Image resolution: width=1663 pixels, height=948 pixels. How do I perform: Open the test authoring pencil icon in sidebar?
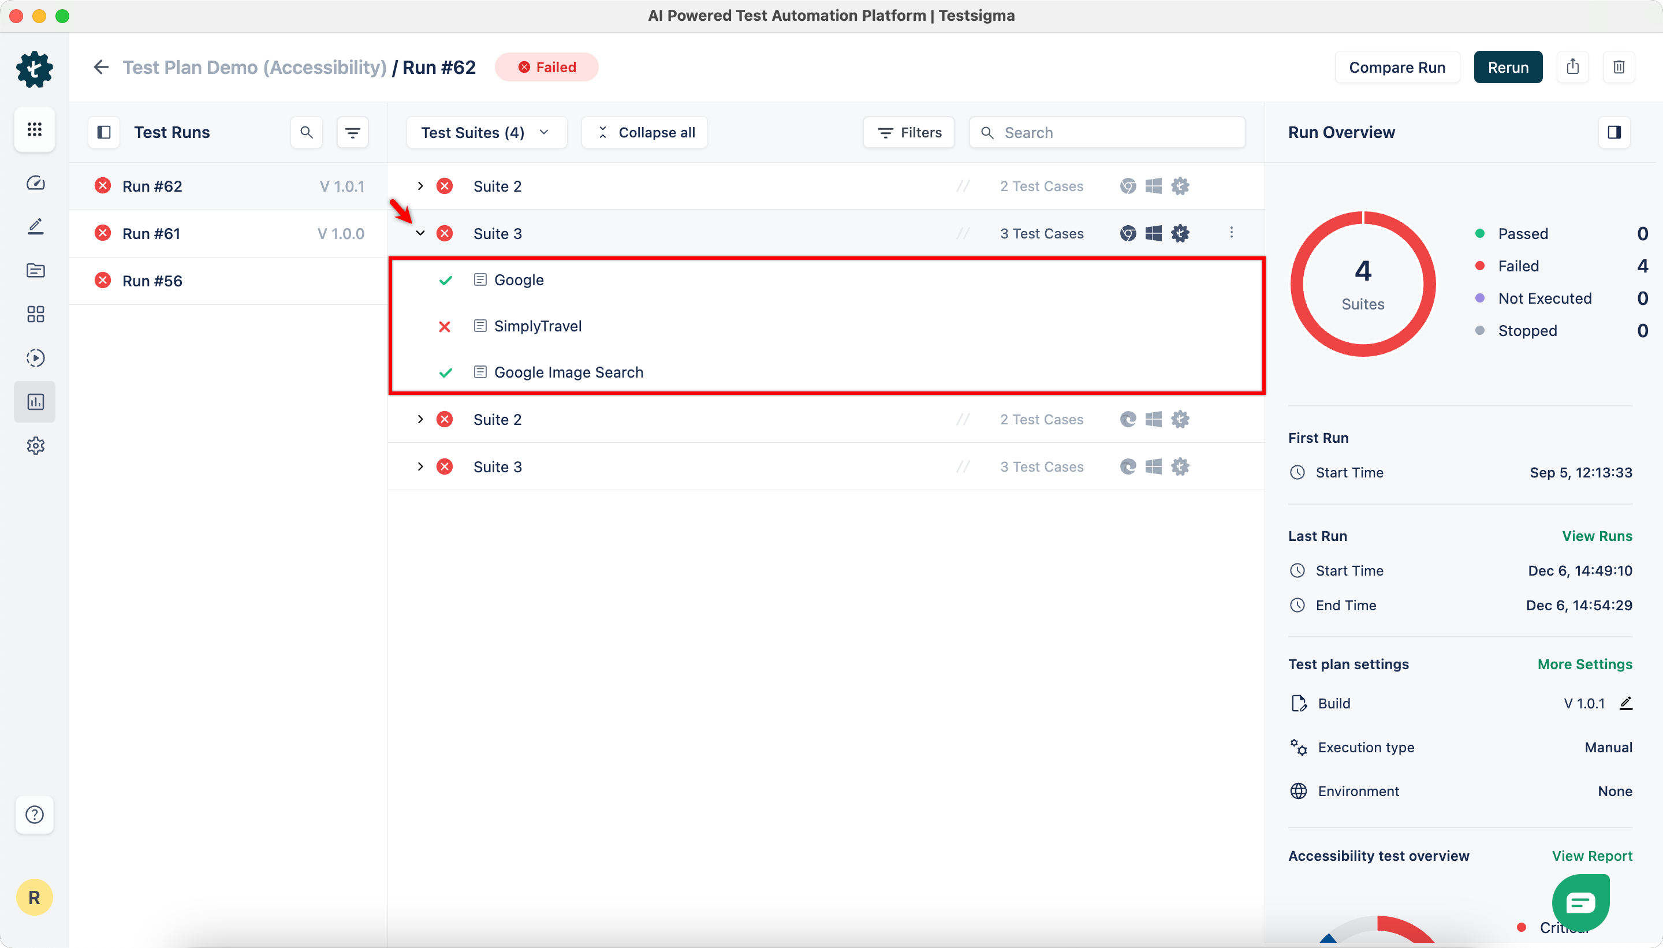tap(35, 226)
